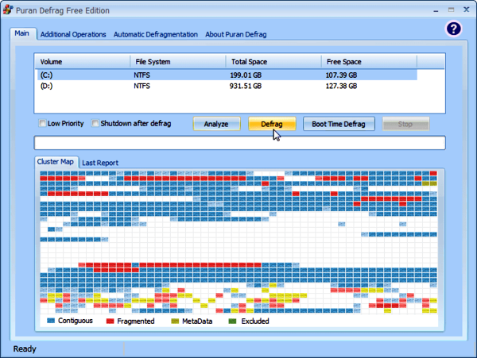Minimize the Puran Defrag window

click(x=436, y=10)
